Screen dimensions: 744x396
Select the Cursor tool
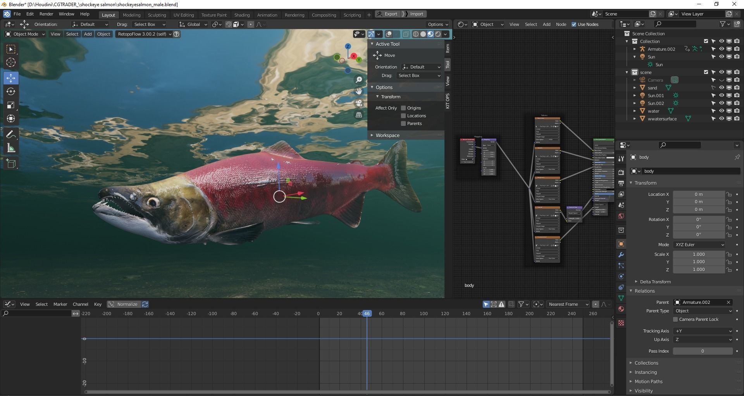click(11, 63)
